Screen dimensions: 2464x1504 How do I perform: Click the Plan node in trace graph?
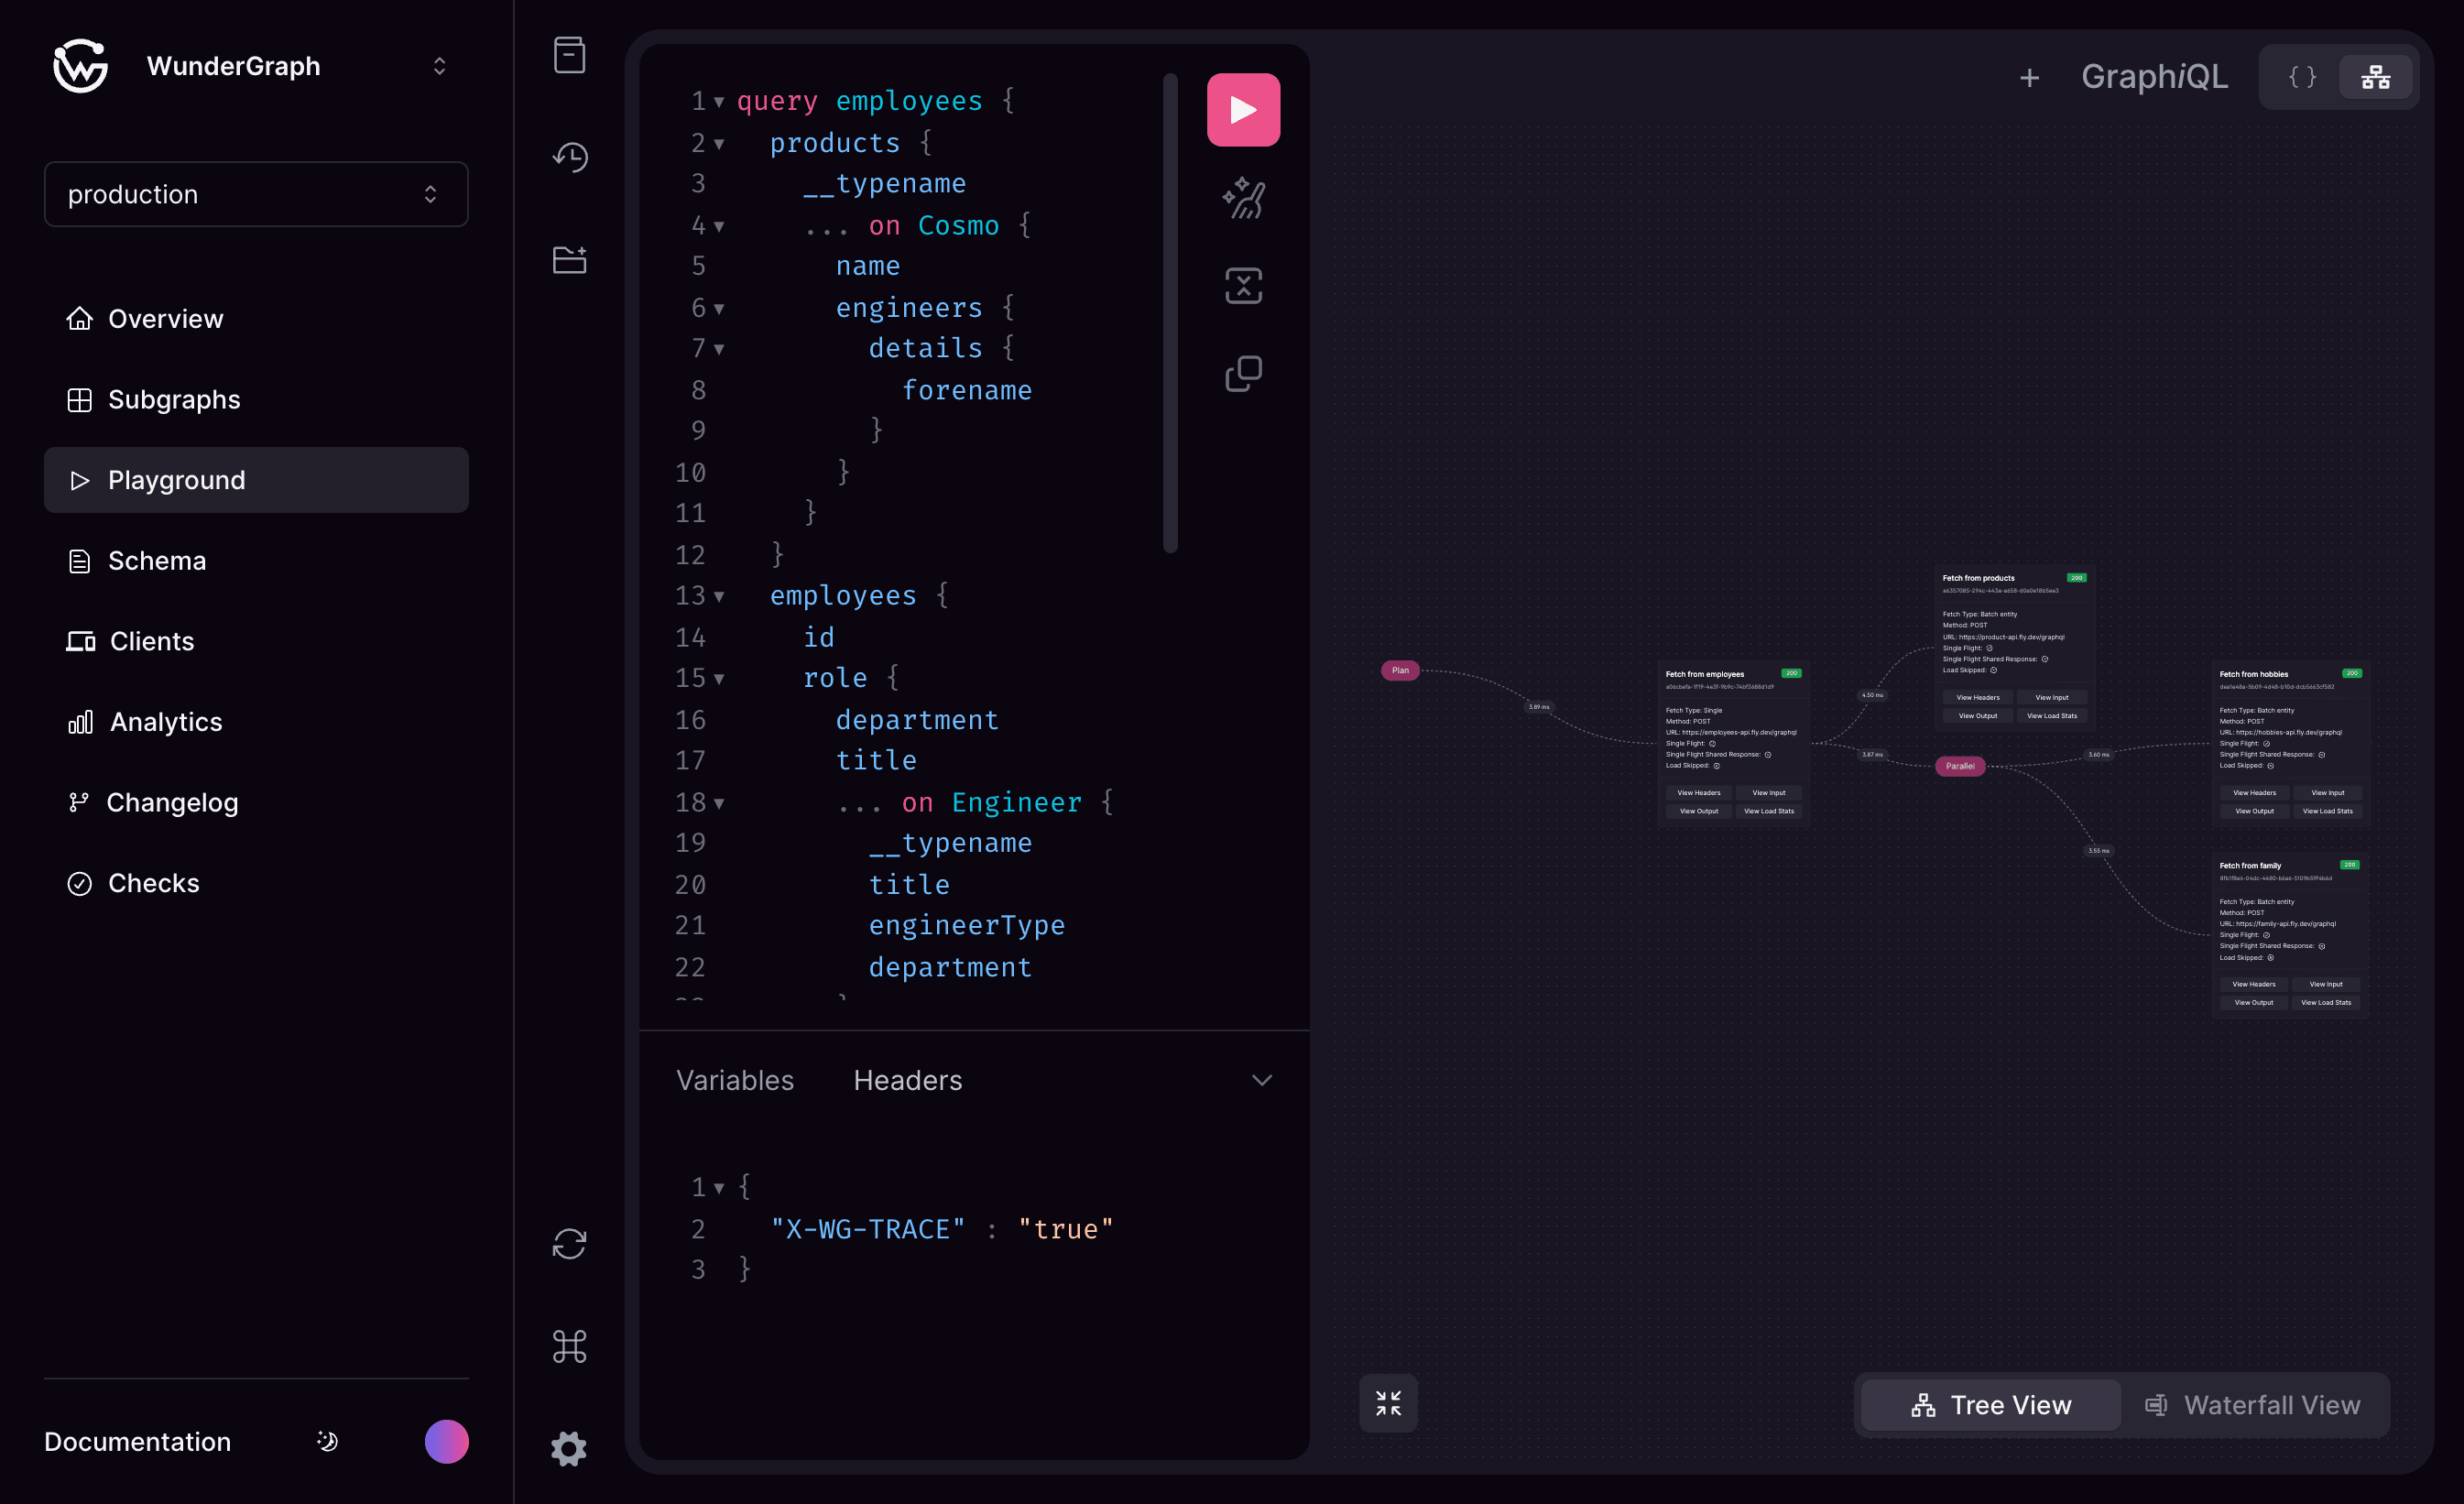pyautogui.click(x=1400, y=670)
